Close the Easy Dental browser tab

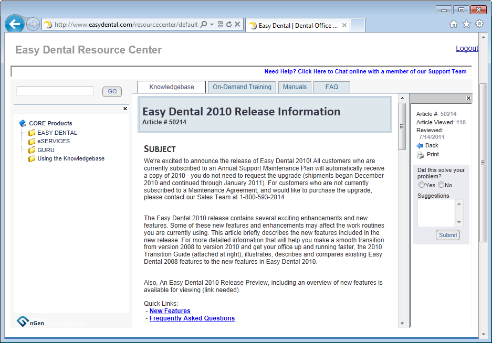coord(344,25)
